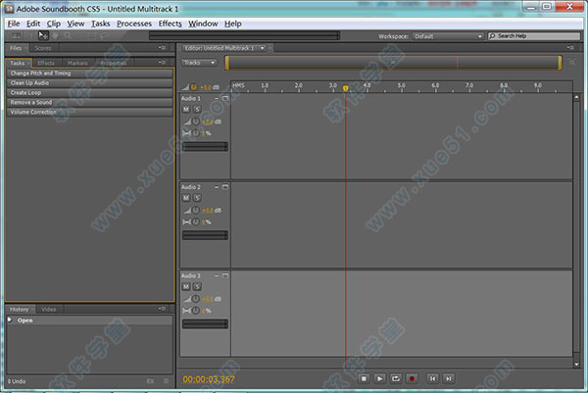Viewport: 588px width, 393px height.
Task: Start playback with the Play button
Action: tap(379, 378)
